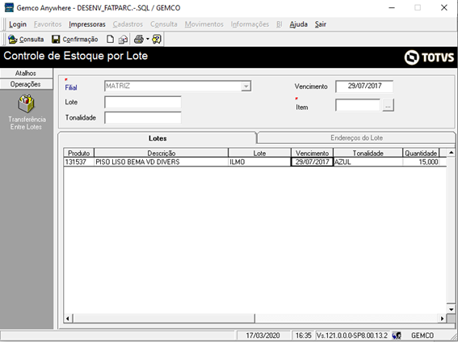Image resolution: width=458 pixels, height=342 pixels.
Task: Click the grid scroll up arrow
Action: coord(451,153)
